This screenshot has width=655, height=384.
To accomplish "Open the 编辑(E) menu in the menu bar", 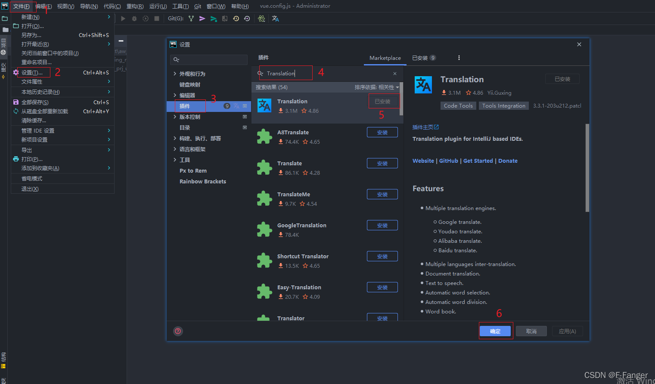I will coord(43,6).
